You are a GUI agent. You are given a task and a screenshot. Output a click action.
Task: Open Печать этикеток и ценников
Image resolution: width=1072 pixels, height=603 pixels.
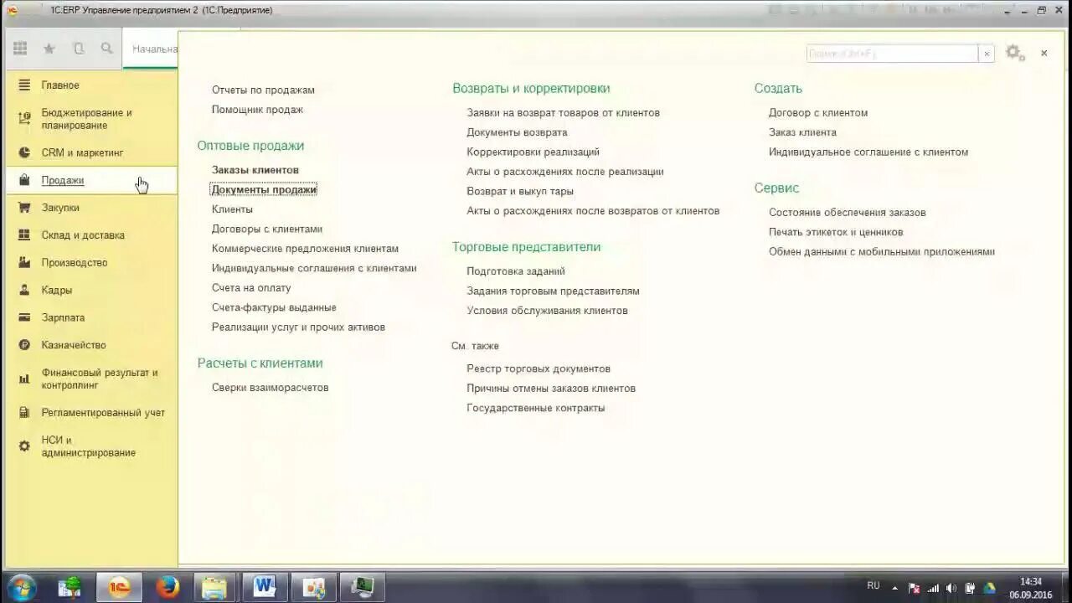click(836, 232)
